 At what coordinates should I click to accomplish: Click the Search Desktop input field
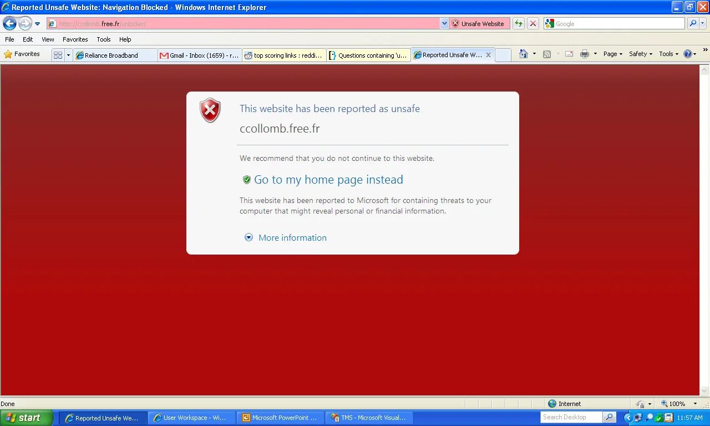(571, 417)
